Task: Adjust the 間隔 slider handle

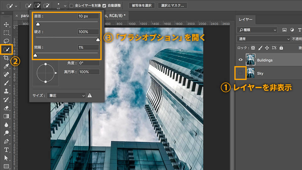Action: pyautogui.click(x=35, y=55)
